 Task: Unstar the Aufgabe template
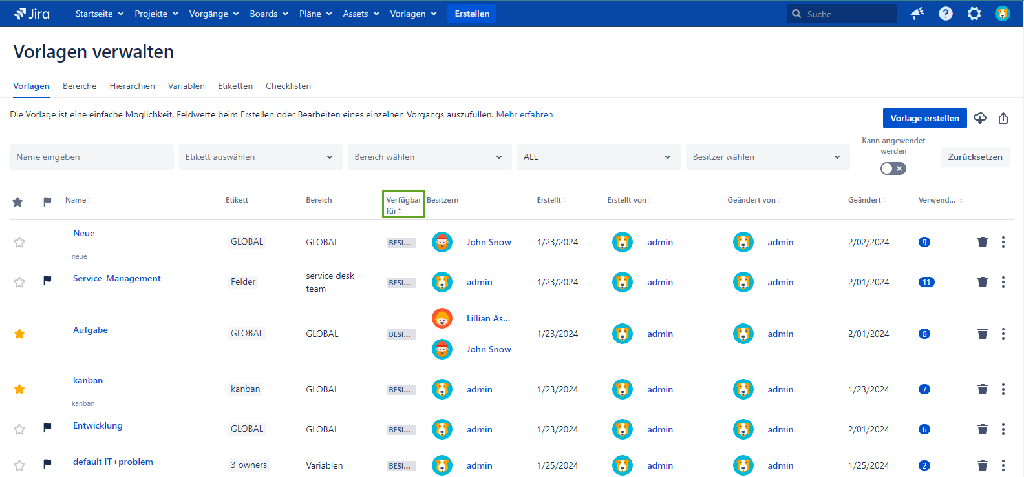(19, 334)
